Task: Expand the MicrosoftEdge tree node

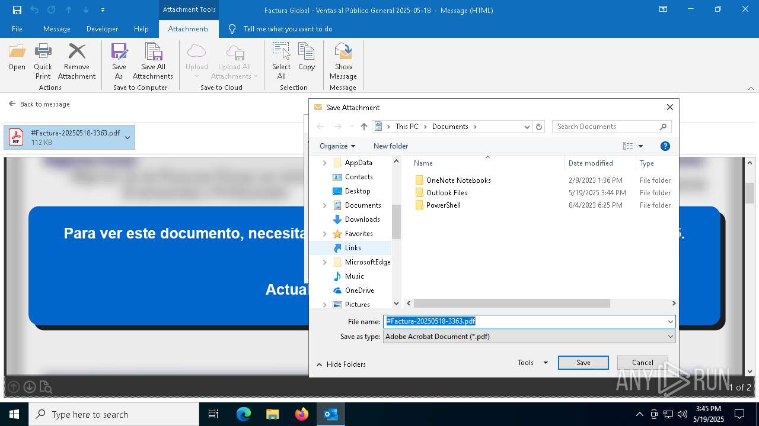Action: (x=324, y=262)
